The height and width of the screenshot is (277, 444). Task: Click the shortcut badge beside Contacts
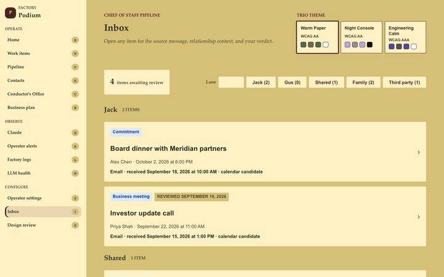[x=75, y=81]
